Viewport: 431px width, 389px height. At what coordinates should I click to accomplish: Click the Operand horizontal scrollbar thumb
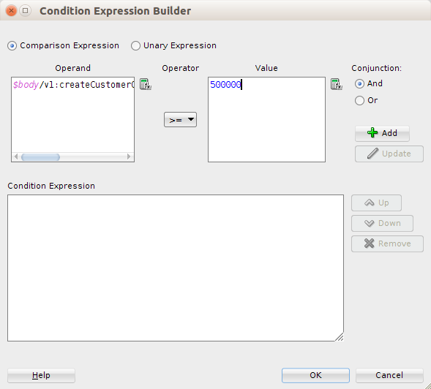(41, 157)
